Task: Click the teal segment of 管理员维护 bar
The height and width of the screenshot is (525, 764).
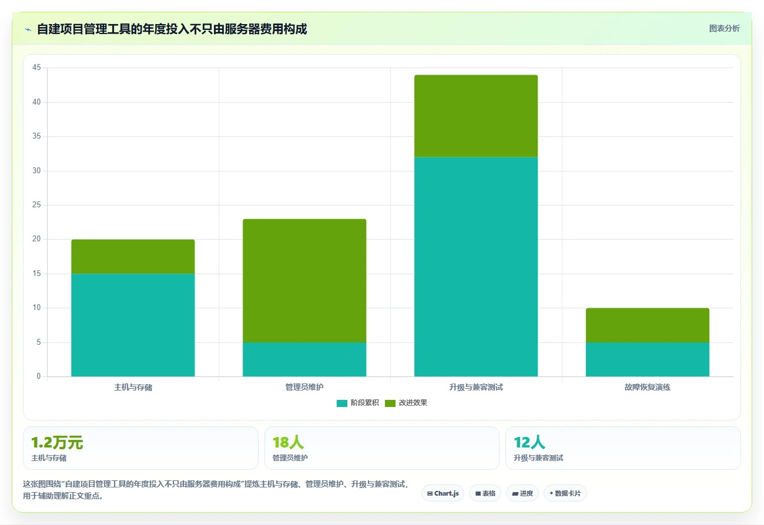Action: coord(304,359)
